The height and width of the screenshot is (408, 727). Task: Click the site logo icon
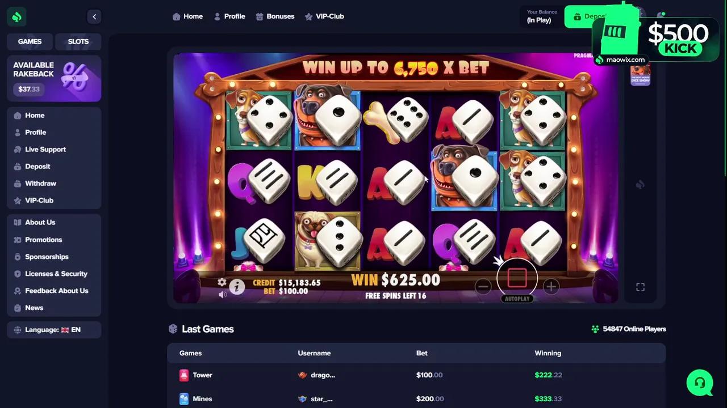coord(16,17)
